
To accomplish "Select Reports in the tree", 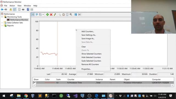I will (10, 26).
